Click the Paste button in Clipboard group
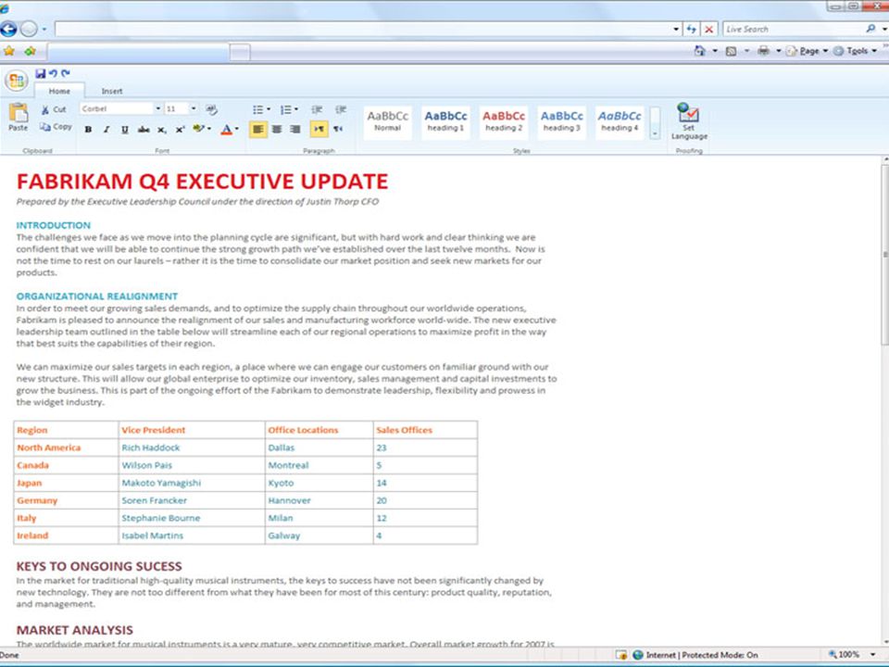The width and height of the screenshot is (889, 667). (19, 118)
